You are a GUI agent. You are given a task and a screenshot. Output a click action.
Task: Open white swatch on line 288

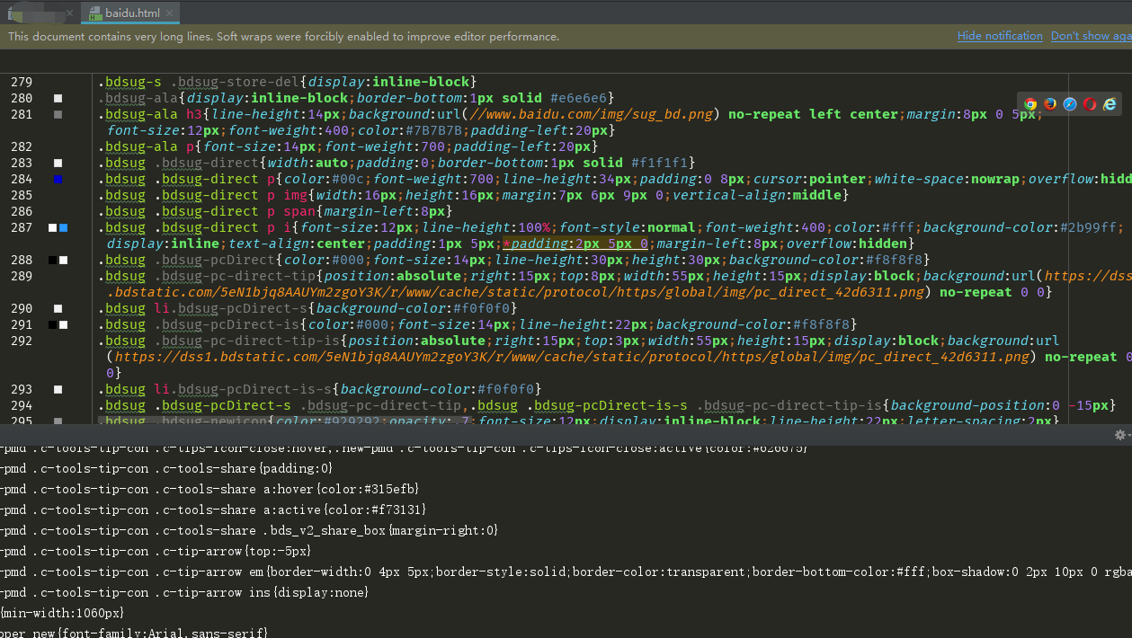click(63, 260)
